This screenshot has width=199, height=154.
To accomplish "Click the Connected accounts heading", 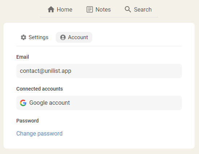I will [x=39, y=89].
